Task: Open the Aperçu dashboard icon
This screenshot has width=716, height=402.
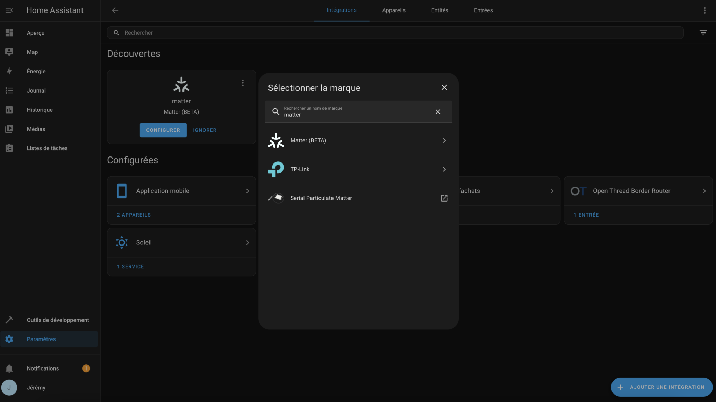Action: 9,33
